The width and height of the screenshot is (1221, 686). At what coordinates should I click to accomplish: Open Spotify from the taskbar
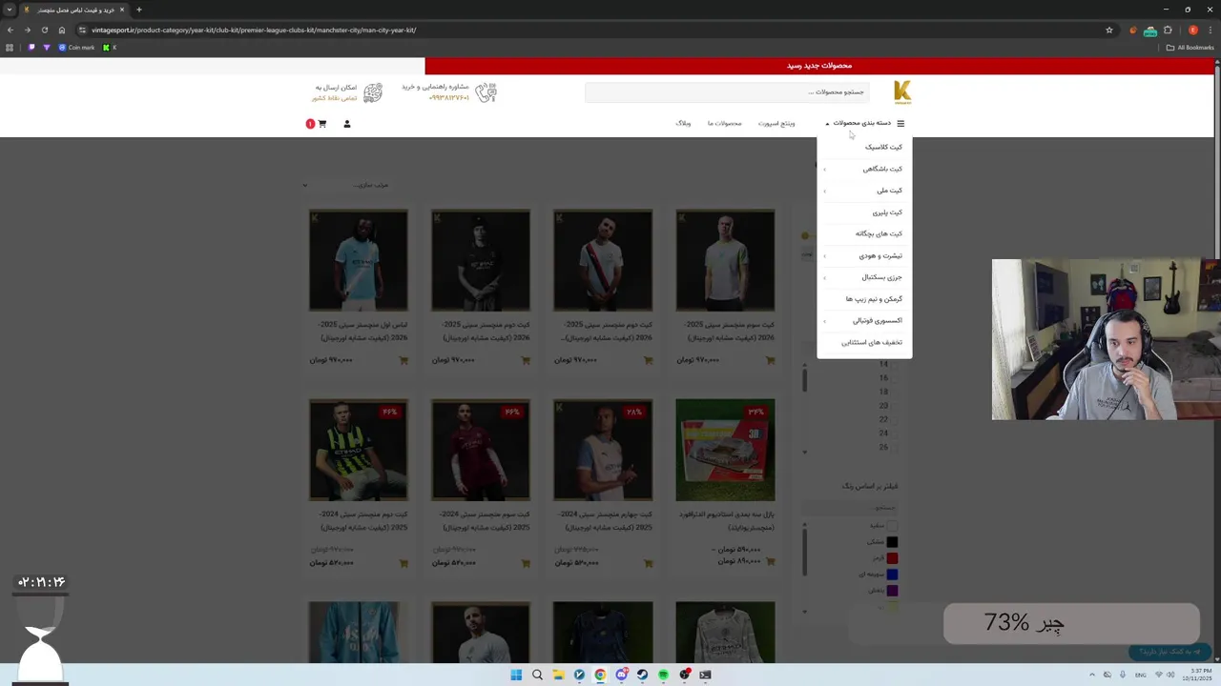coord(663,675)
